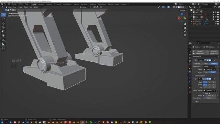Expand the Data section in Mirror modifier
The image size is (220, 124).
pos(197,102)
